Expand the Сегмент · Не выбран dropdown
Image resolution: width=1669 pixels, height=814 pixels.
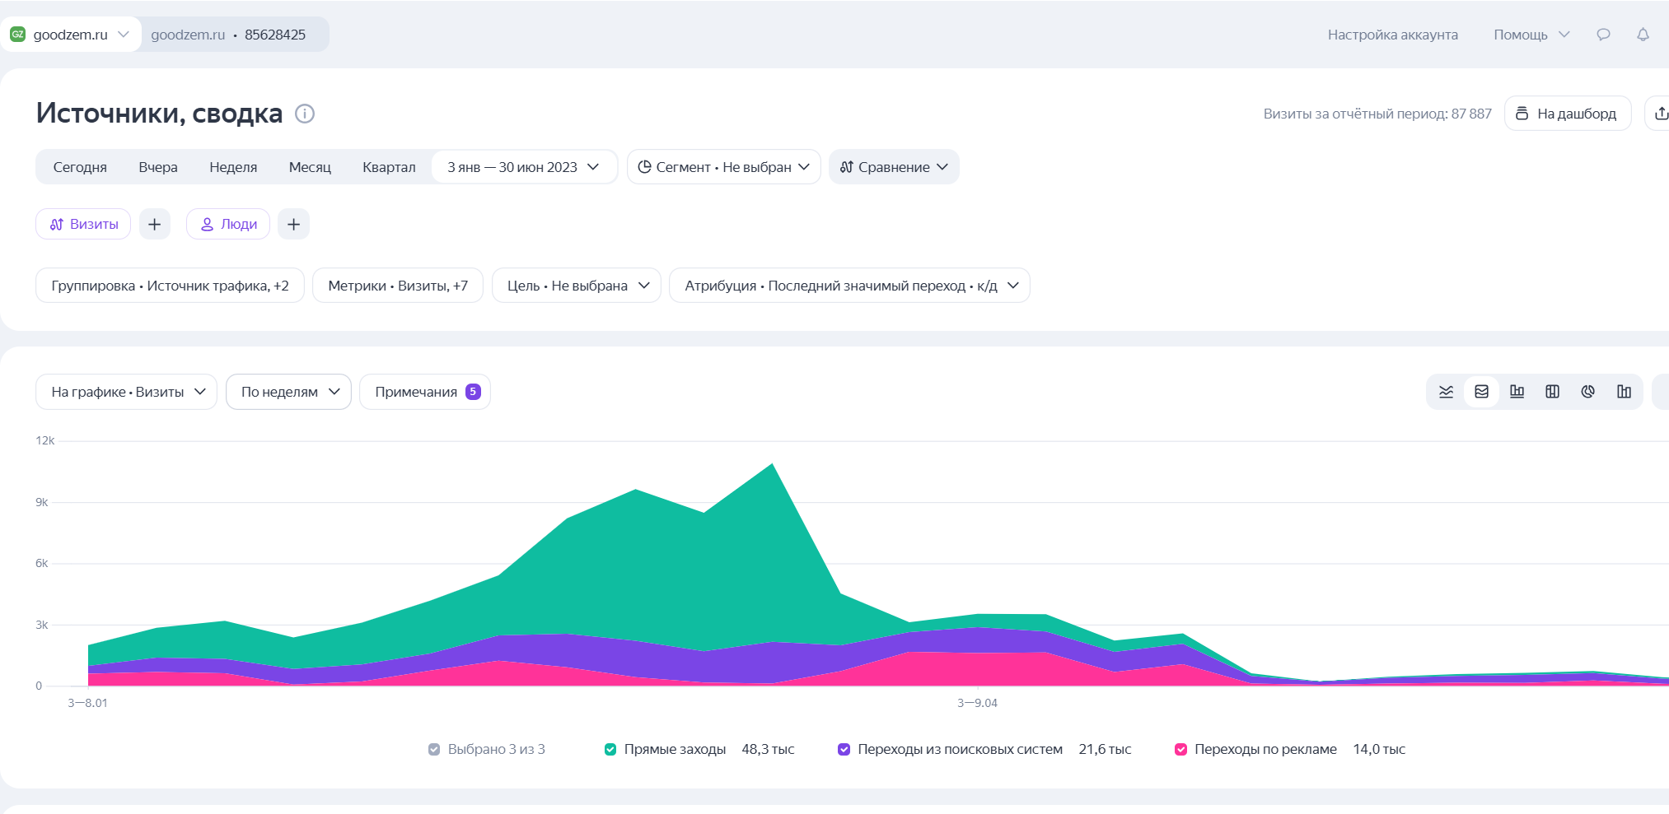[x=724, y=167]
